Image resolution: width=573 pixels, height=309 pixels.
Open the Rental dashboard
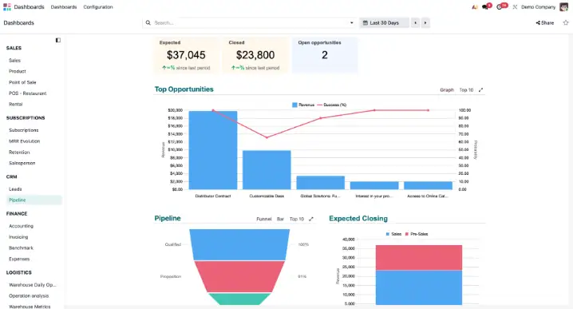[x=16, y=105]
